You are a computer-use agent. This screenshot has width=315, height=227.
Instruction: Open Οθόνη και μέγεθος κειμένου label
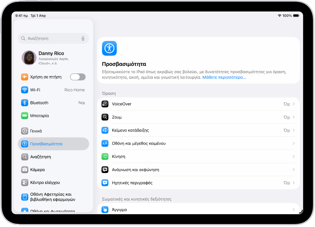point(138,143)
